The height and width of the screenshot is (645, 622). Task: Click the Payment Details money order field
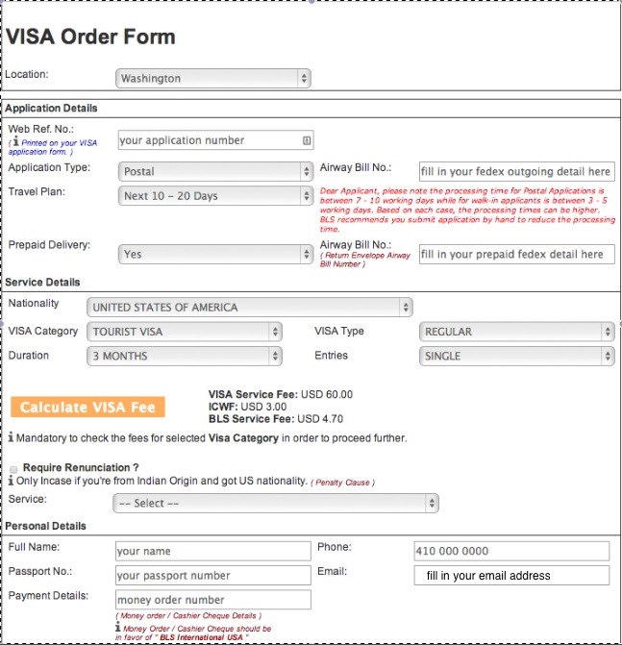pos(212,600)
